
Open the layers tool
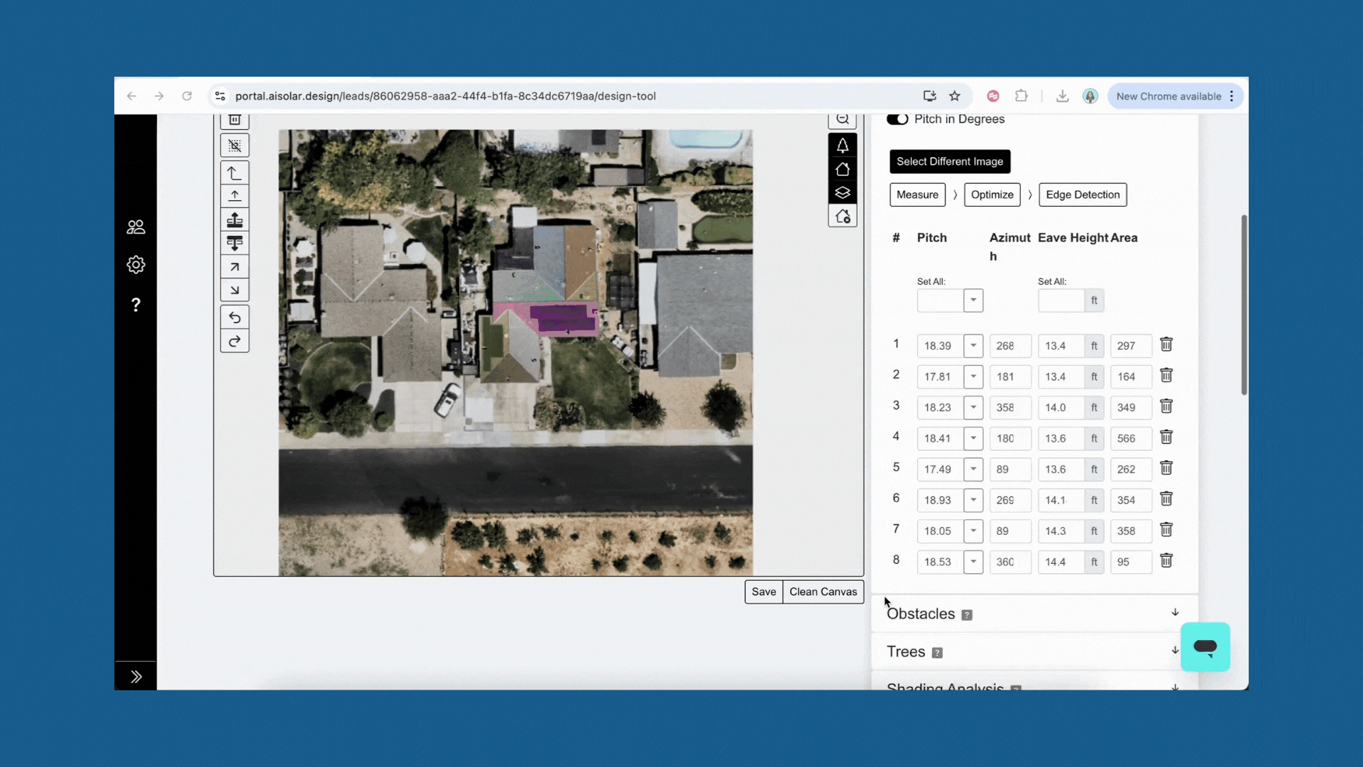coord(843,192)
